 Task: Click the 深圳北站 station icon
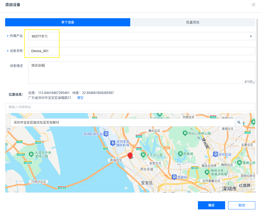216,154
